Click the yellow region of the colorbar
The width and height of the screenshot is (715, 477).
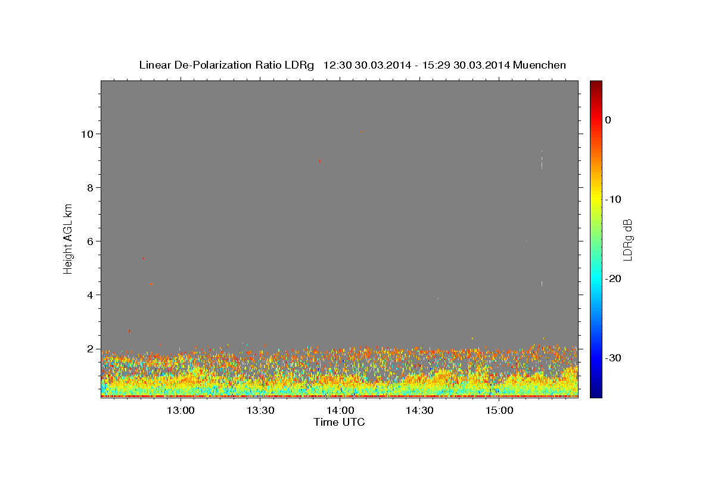click(596, 199)
